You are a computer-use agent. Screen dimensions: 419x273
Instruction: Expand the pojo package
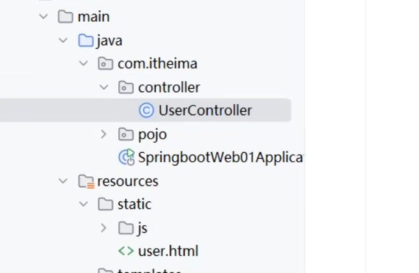[x=103, y=134]
